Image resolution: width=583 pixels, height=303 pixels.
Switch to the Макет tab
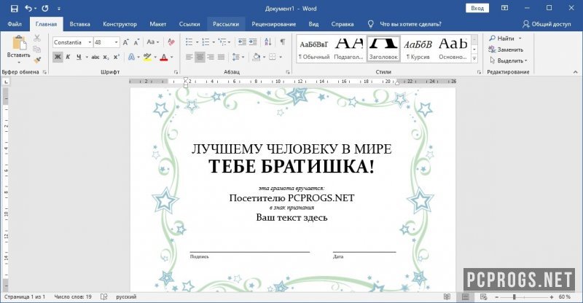(x=157, y=24)
